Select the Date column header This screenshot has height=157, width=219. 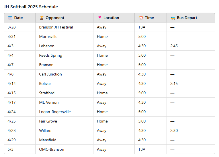[x=18, y=18]
